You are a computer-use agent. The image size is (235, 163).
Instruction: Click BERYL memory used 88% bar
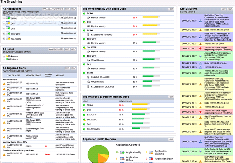(140, 105)
